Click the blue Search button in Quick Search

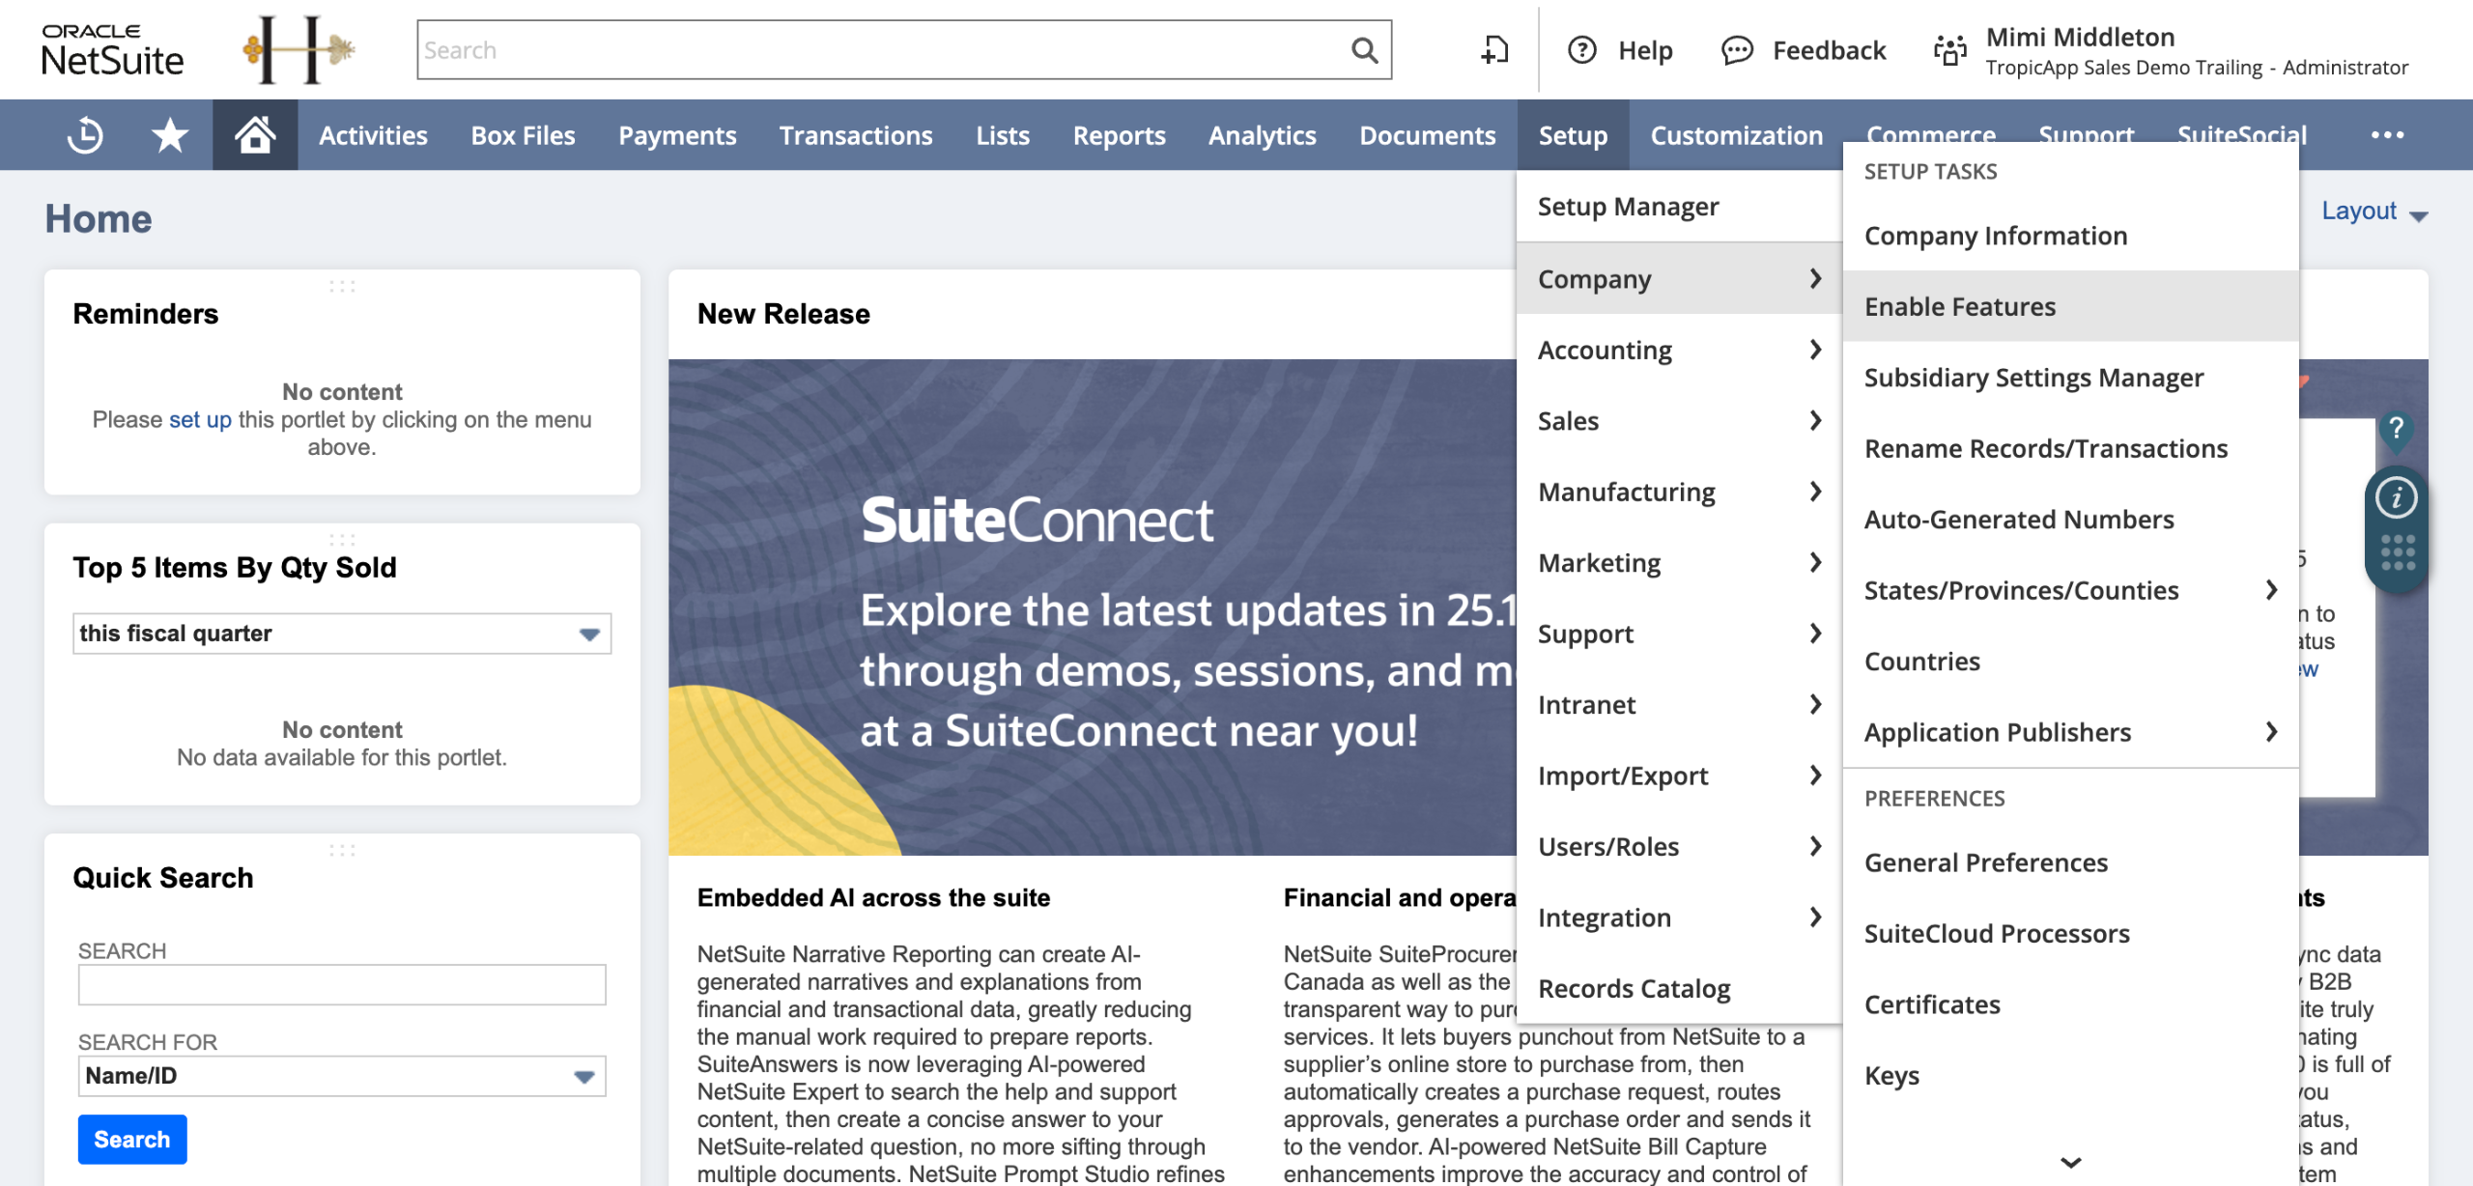tap(132, 1140)
